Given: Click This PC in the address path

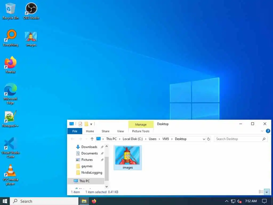Looking at the screenshot, I should 111,139.
